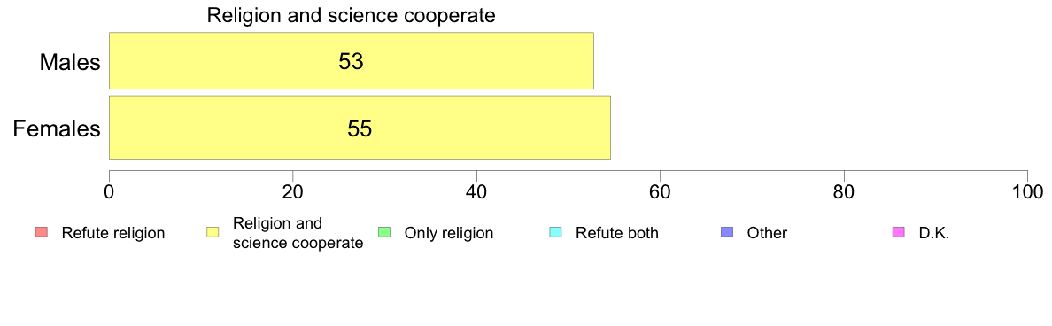Click value 55 in Females bar
Image resolution: width=1052 pixels, height=326 pixels.
360,128
